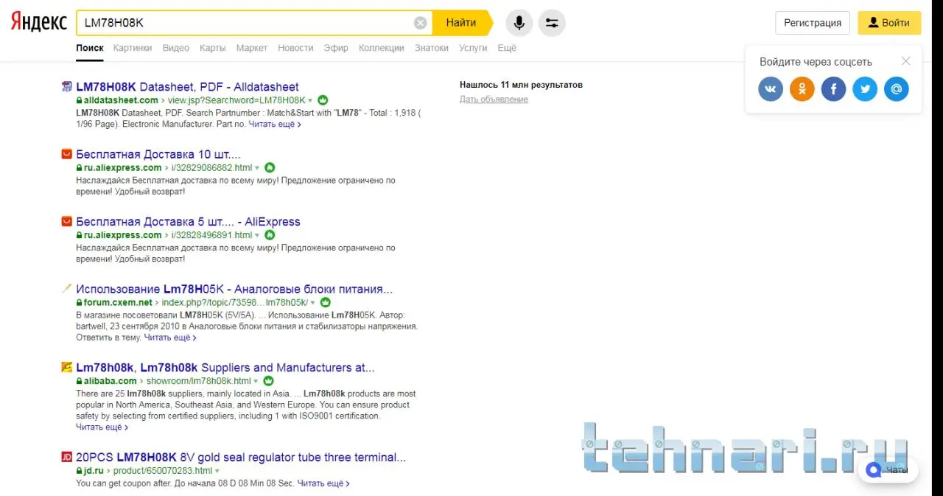Click the forum.cxem.net result favicon
Screen dimensions: 943x496
click(x=66, y=289)
